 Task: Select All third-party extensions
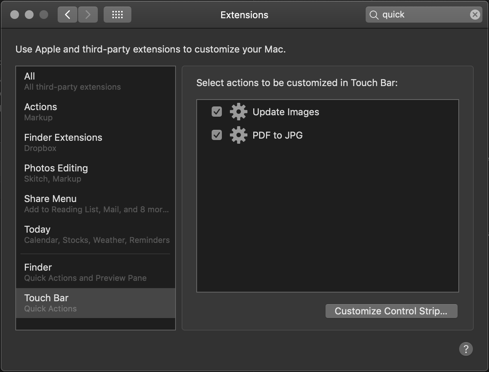(96, 81)
